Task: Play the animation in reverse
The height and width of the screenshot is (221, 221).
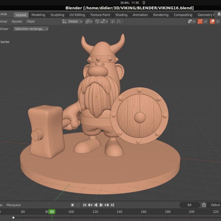Action: click(96, 205)
